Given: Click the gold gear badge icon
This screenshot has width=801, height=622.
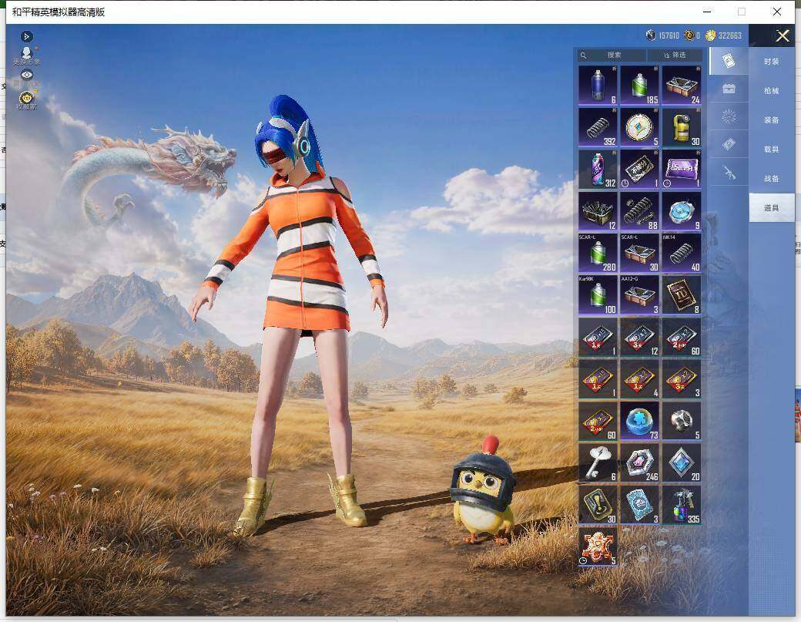Looking at the screenshot, I should pos(26,98).
